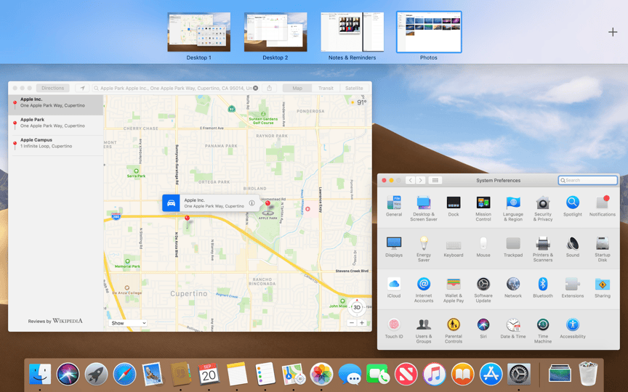Image resolution: width=628 pixels, height=392 pixels.
Task: Open Mouse preferences pane
Action: (483, 247)
